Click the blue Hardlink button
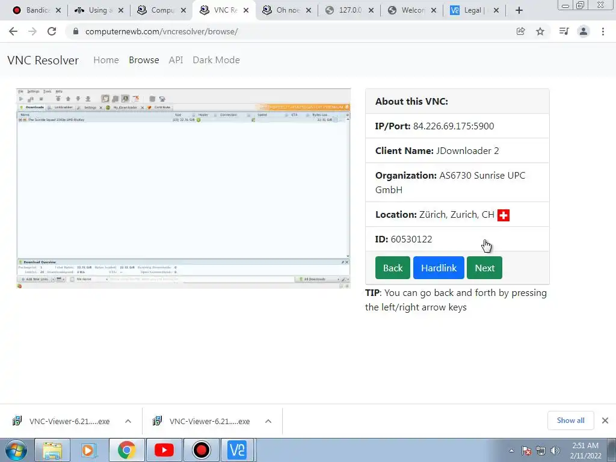The width and height of the screenshot is (616, 462). pyautogui.click(x=439, y=268)
